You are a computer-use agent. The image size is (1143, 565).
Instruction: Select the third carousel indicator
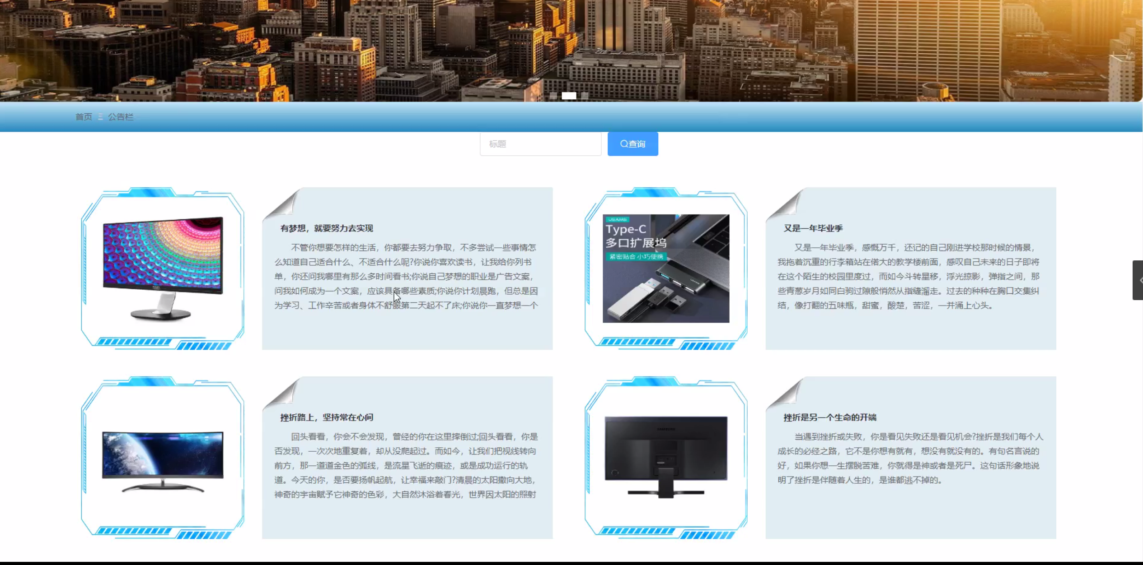pos(585,96)
